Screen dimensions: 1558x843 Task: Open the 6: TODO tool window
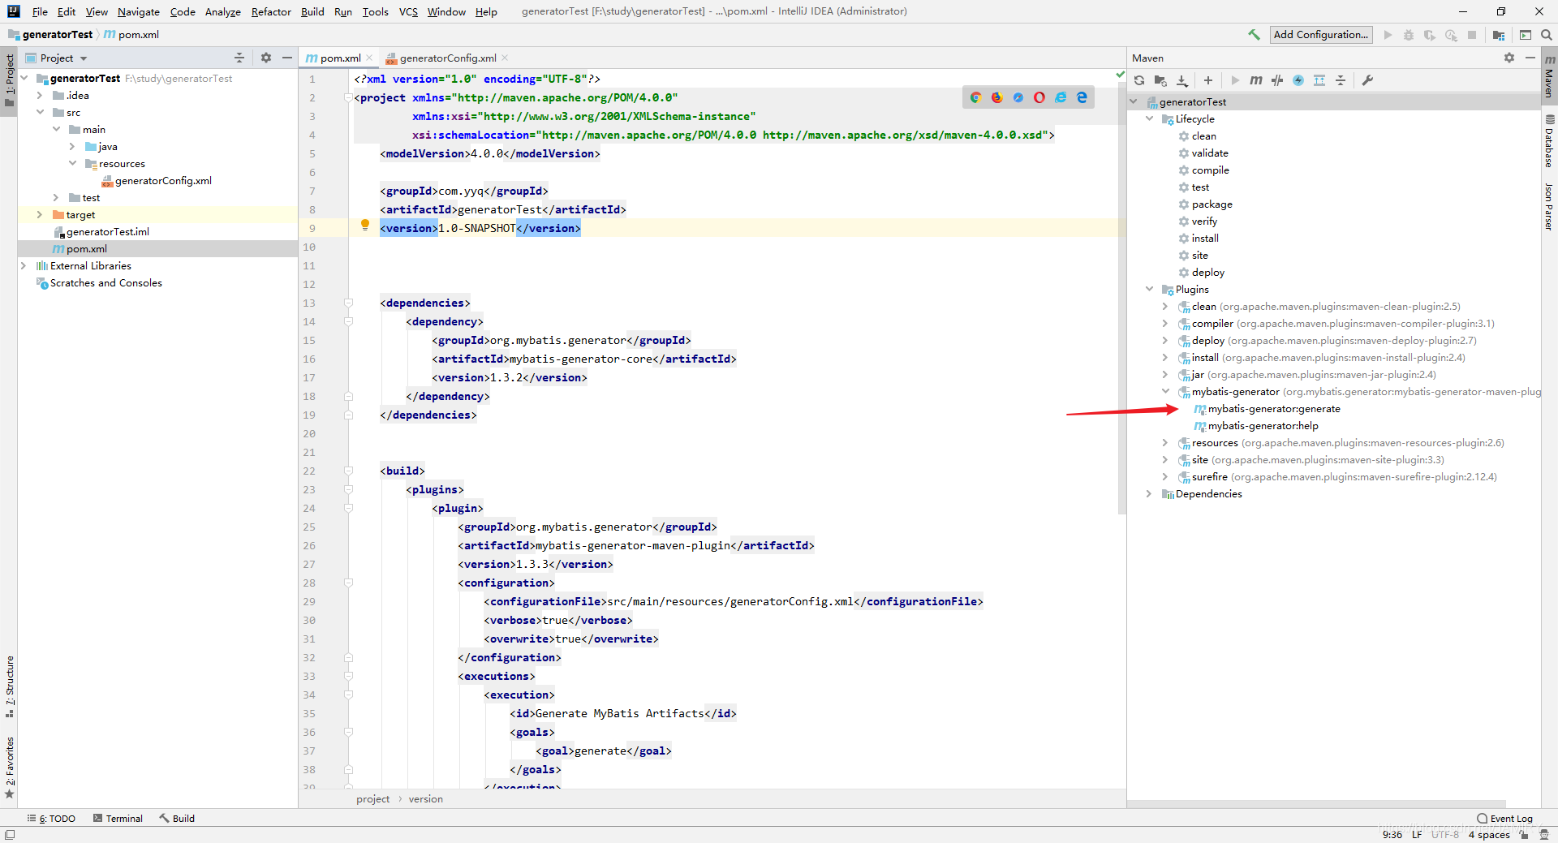click(51, 819)
